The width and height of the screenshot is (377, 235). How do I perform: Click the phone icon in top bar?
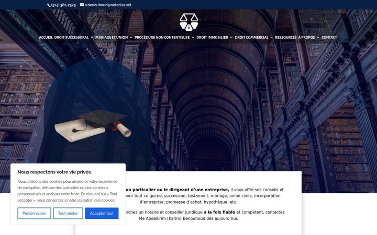tap(49, 5)
